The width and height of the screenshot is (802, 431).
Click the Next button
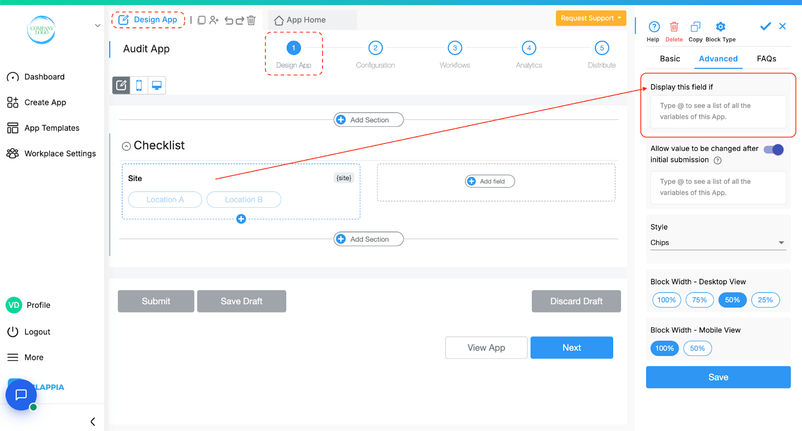(571, 347)
